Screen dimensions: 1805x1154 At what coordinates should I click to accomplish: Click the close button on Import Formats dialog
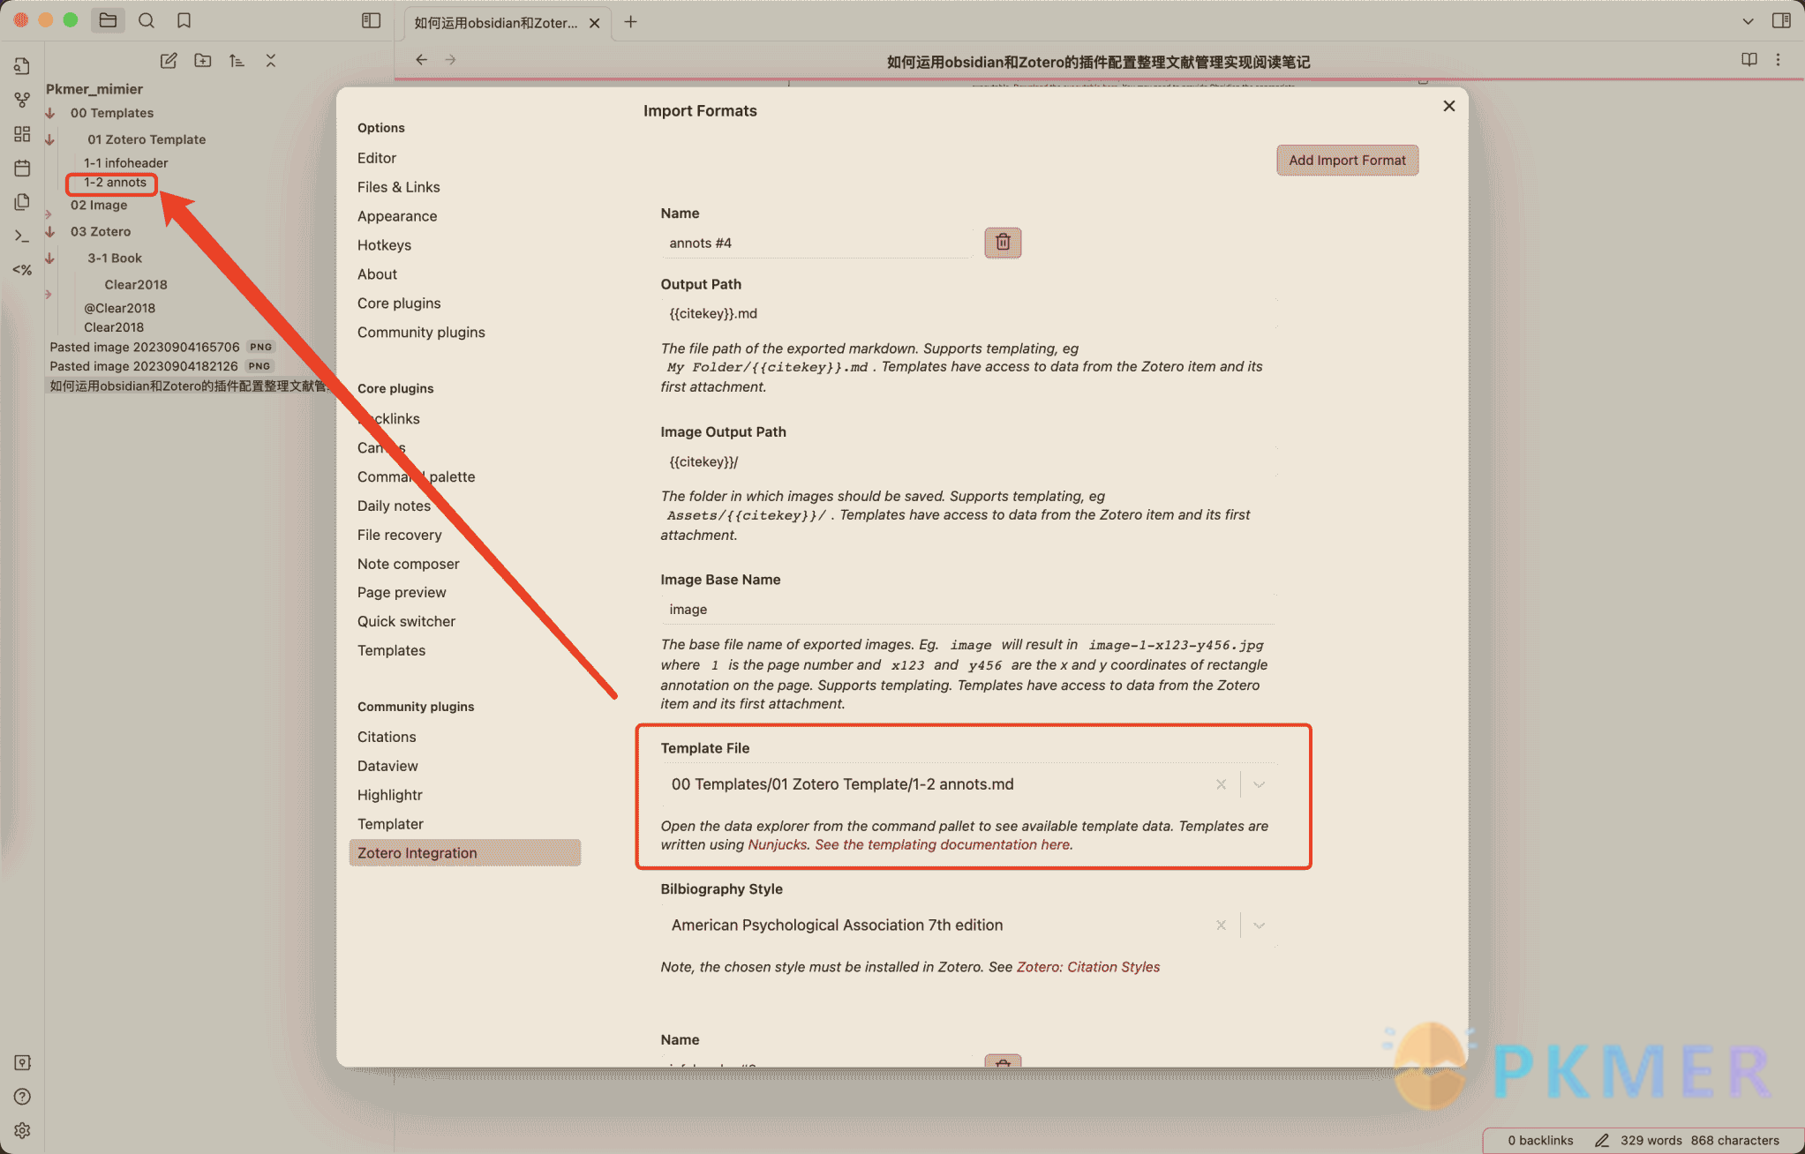[1448, 107]
